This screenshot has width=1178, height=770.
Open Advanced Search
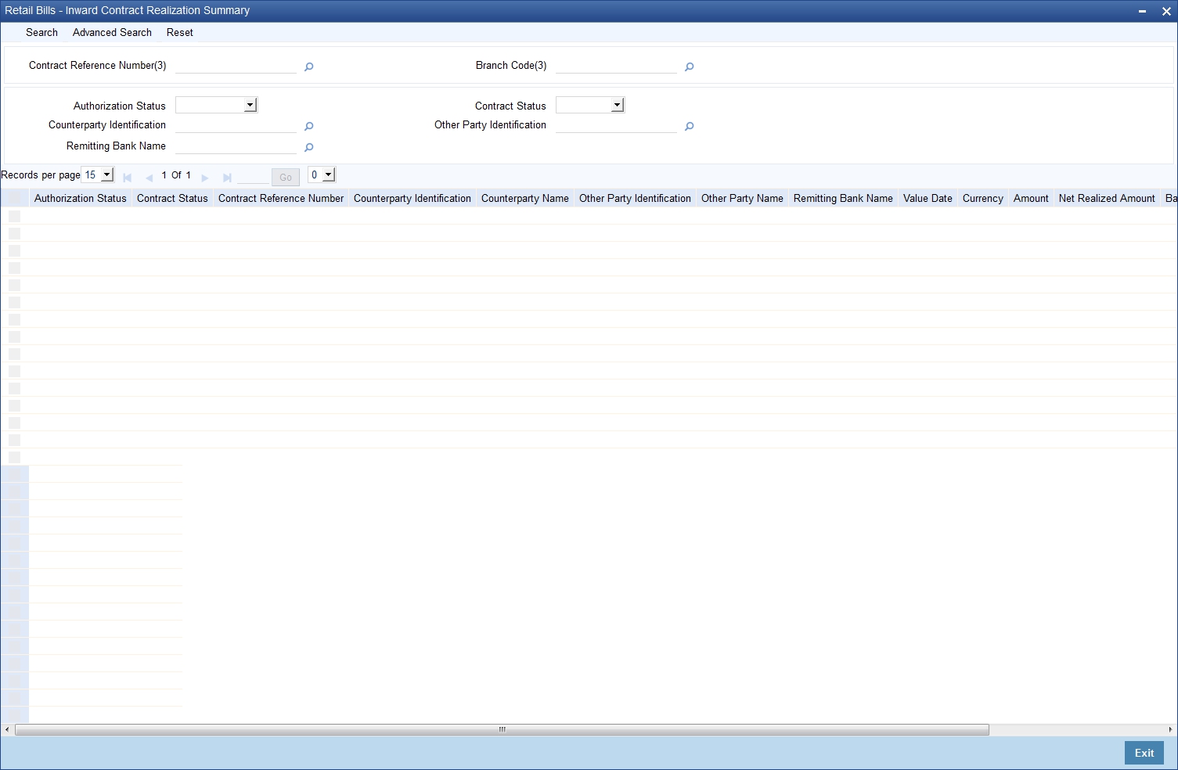(x=112, y=33)
